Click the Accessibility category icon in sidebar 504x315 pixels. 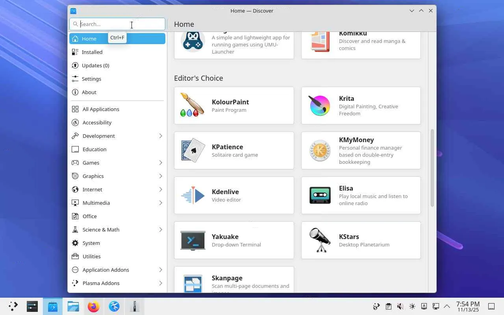(x=75, y=122)
